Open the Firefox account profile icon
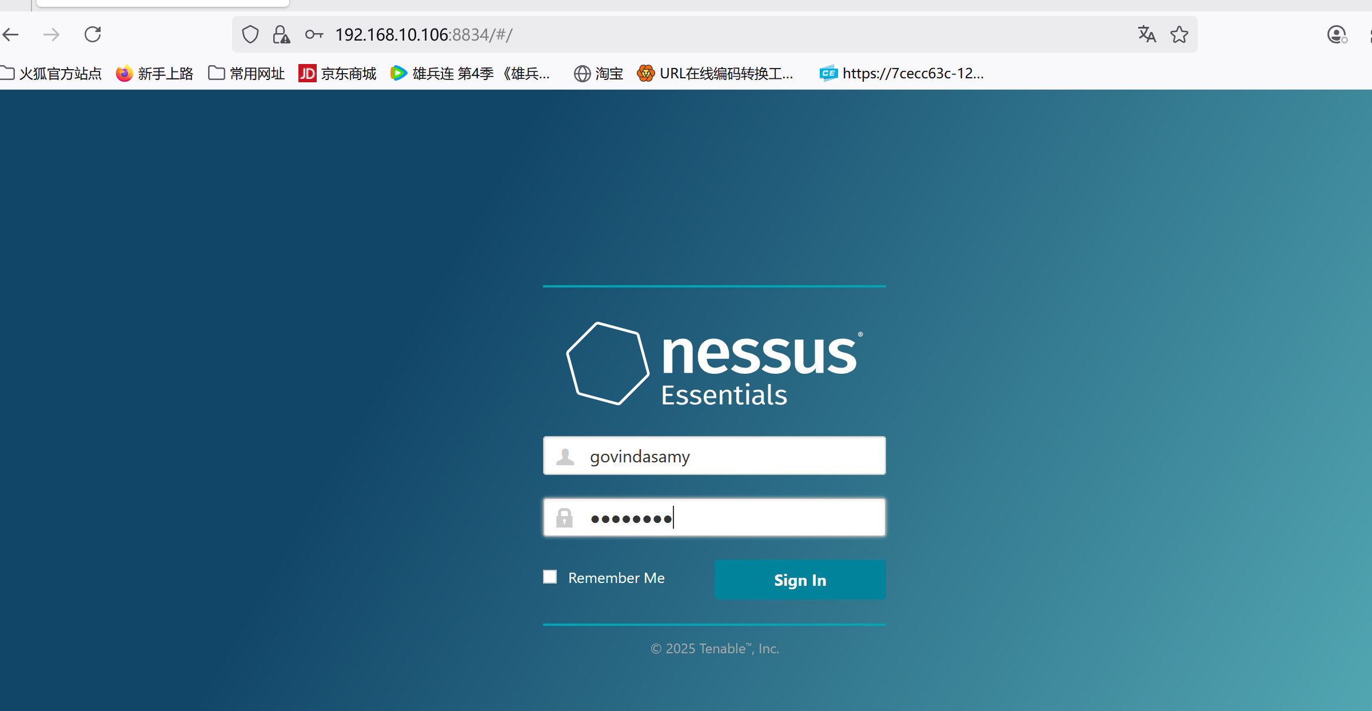The image size is (1372, 711). click(1337, 35)
